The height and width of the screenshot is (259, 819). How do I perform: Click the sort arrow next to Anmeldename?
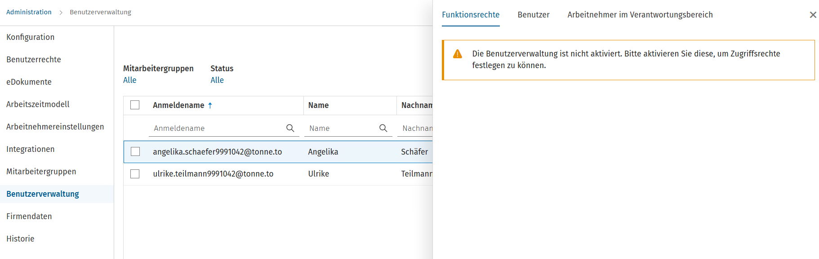point(210,105)
